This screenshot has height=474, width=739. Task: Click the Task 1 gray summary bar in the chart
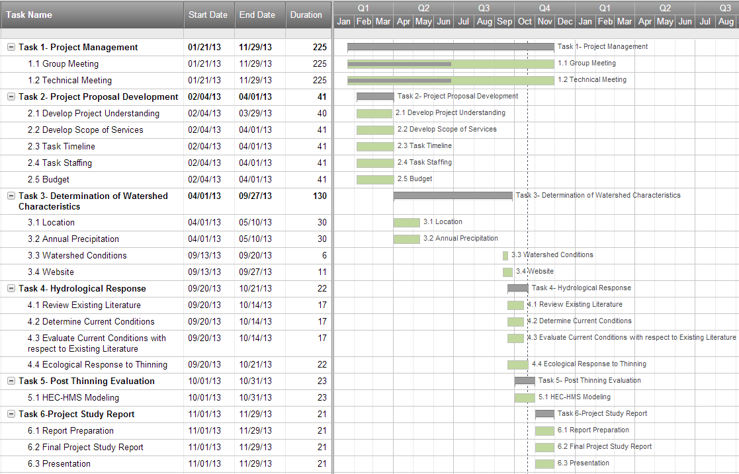click(x=451, y=47)
